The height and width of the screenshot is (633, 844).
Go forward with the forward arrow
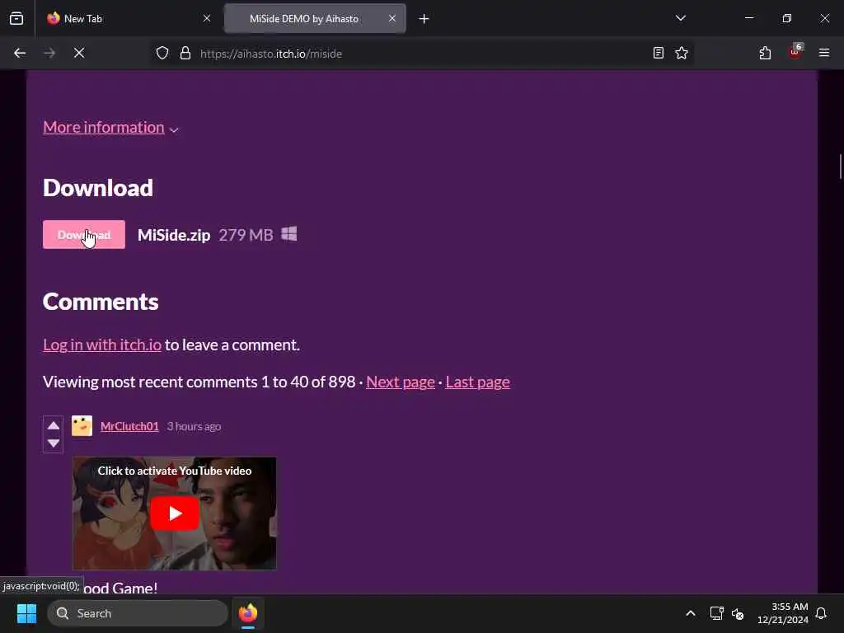49,53
